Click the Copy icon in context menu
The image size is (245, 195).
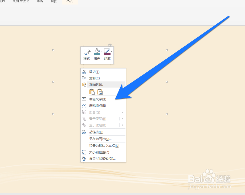[x=84, y=78]
